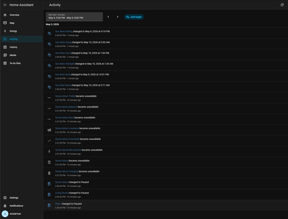Open the Media browser

click(21, 55)
